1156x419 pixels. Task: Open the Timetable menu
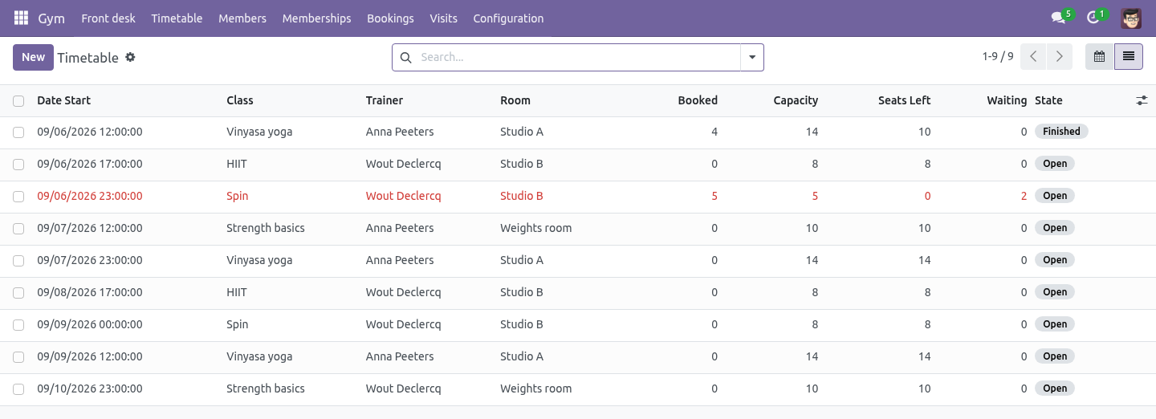coord(177,18)
